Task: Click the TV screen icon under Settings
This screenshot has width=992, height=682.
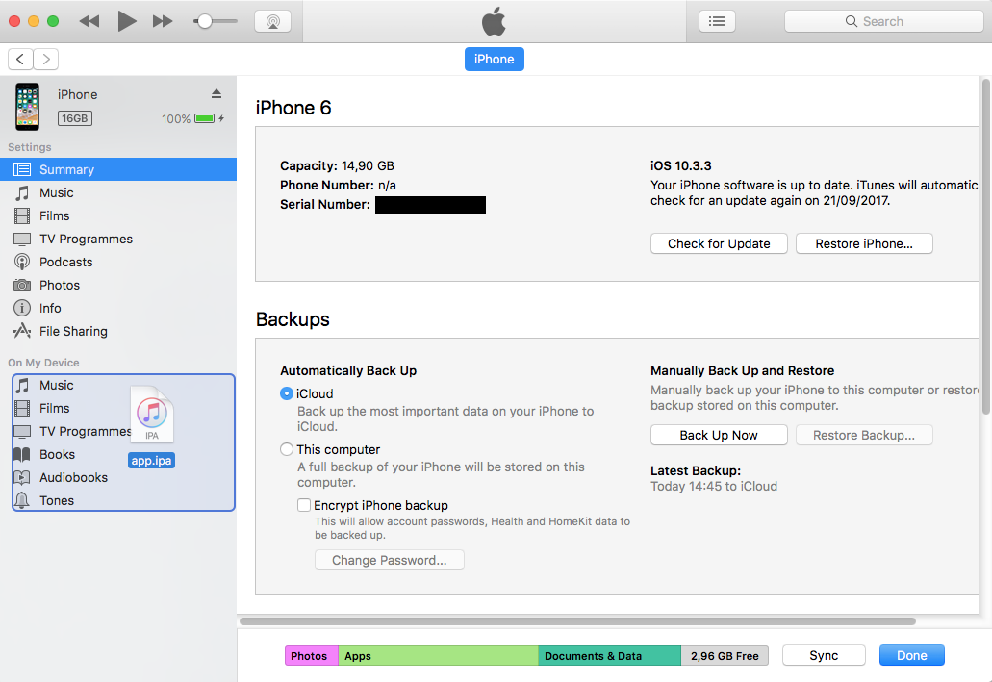Action: 22,240
